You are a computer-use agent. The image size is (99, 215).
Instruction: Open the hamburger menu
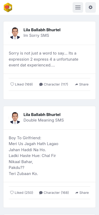click(78, 7)
